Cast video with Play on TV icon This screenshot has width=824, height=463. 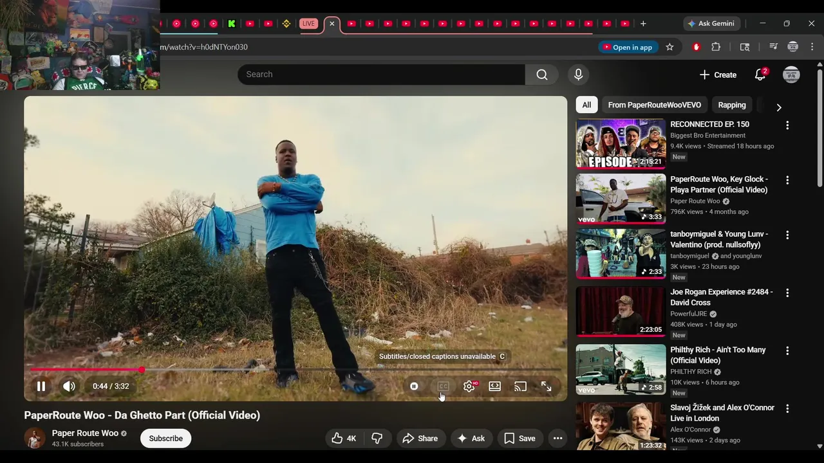tap(520, 386)
